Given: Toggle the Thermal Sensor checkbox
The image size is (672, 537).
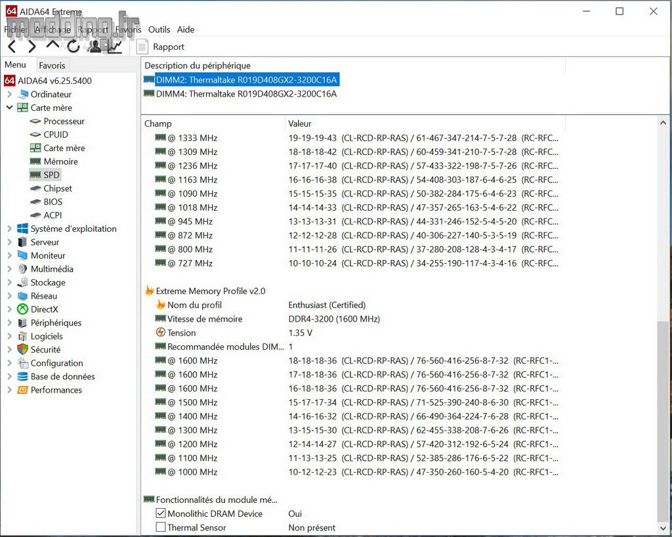Looking at the screenshot, I should 161,527.
